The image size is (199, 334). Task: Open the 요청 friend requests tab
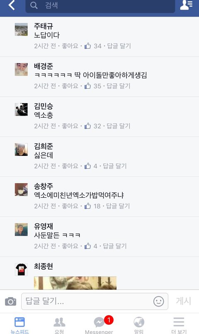coord(59,324)
